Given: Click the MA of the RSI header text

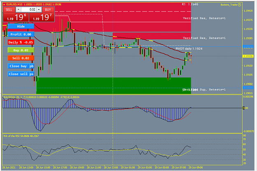Looking at the screenshot, I should click(x=21, y=136).
